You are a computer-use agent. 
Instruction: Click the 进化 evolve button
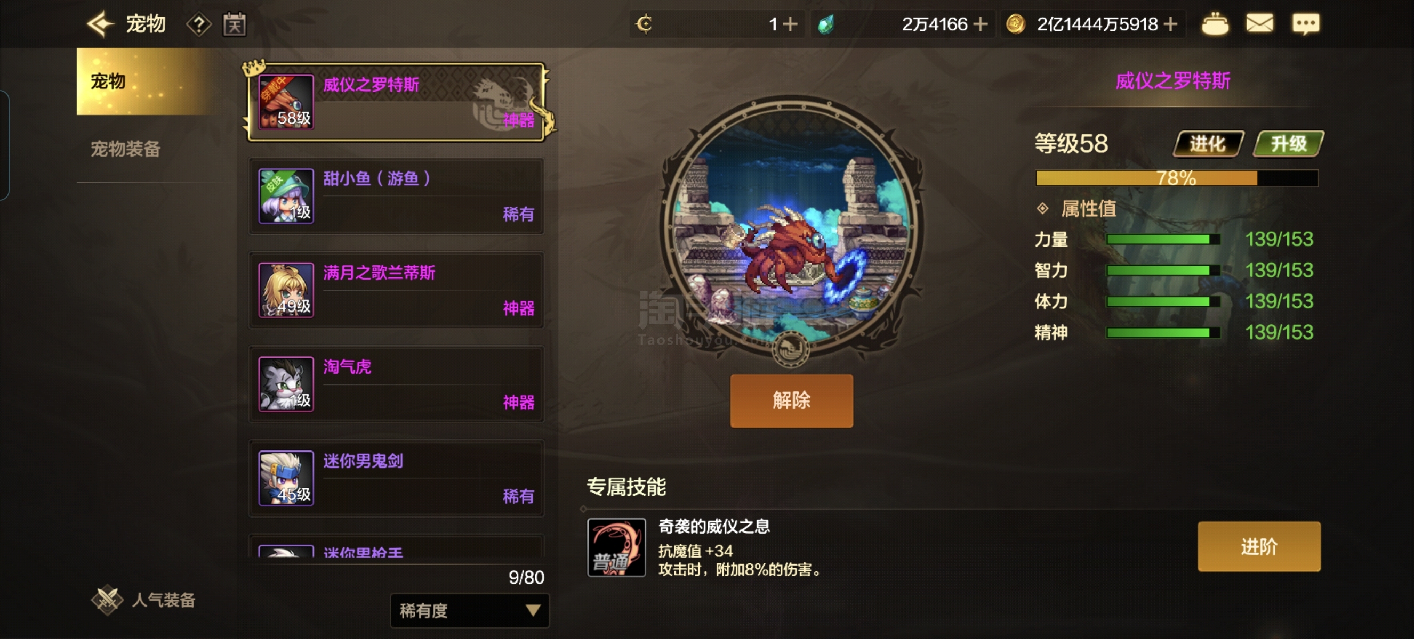click(1208, 144)
